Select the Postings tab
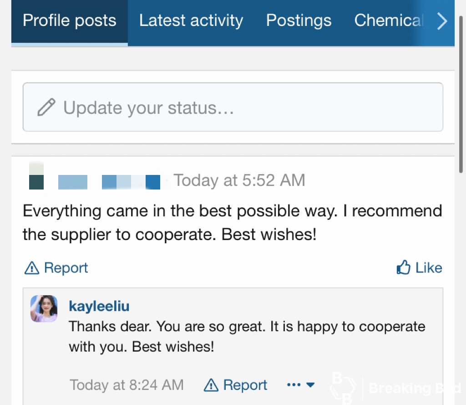Viewport: 466px width, 405px height. point(299,21)
